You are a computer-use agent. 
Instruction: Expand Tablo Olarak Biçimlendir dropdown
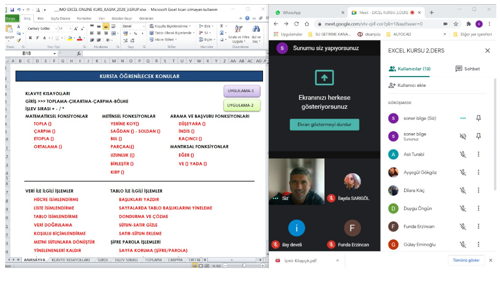[193, 33]
